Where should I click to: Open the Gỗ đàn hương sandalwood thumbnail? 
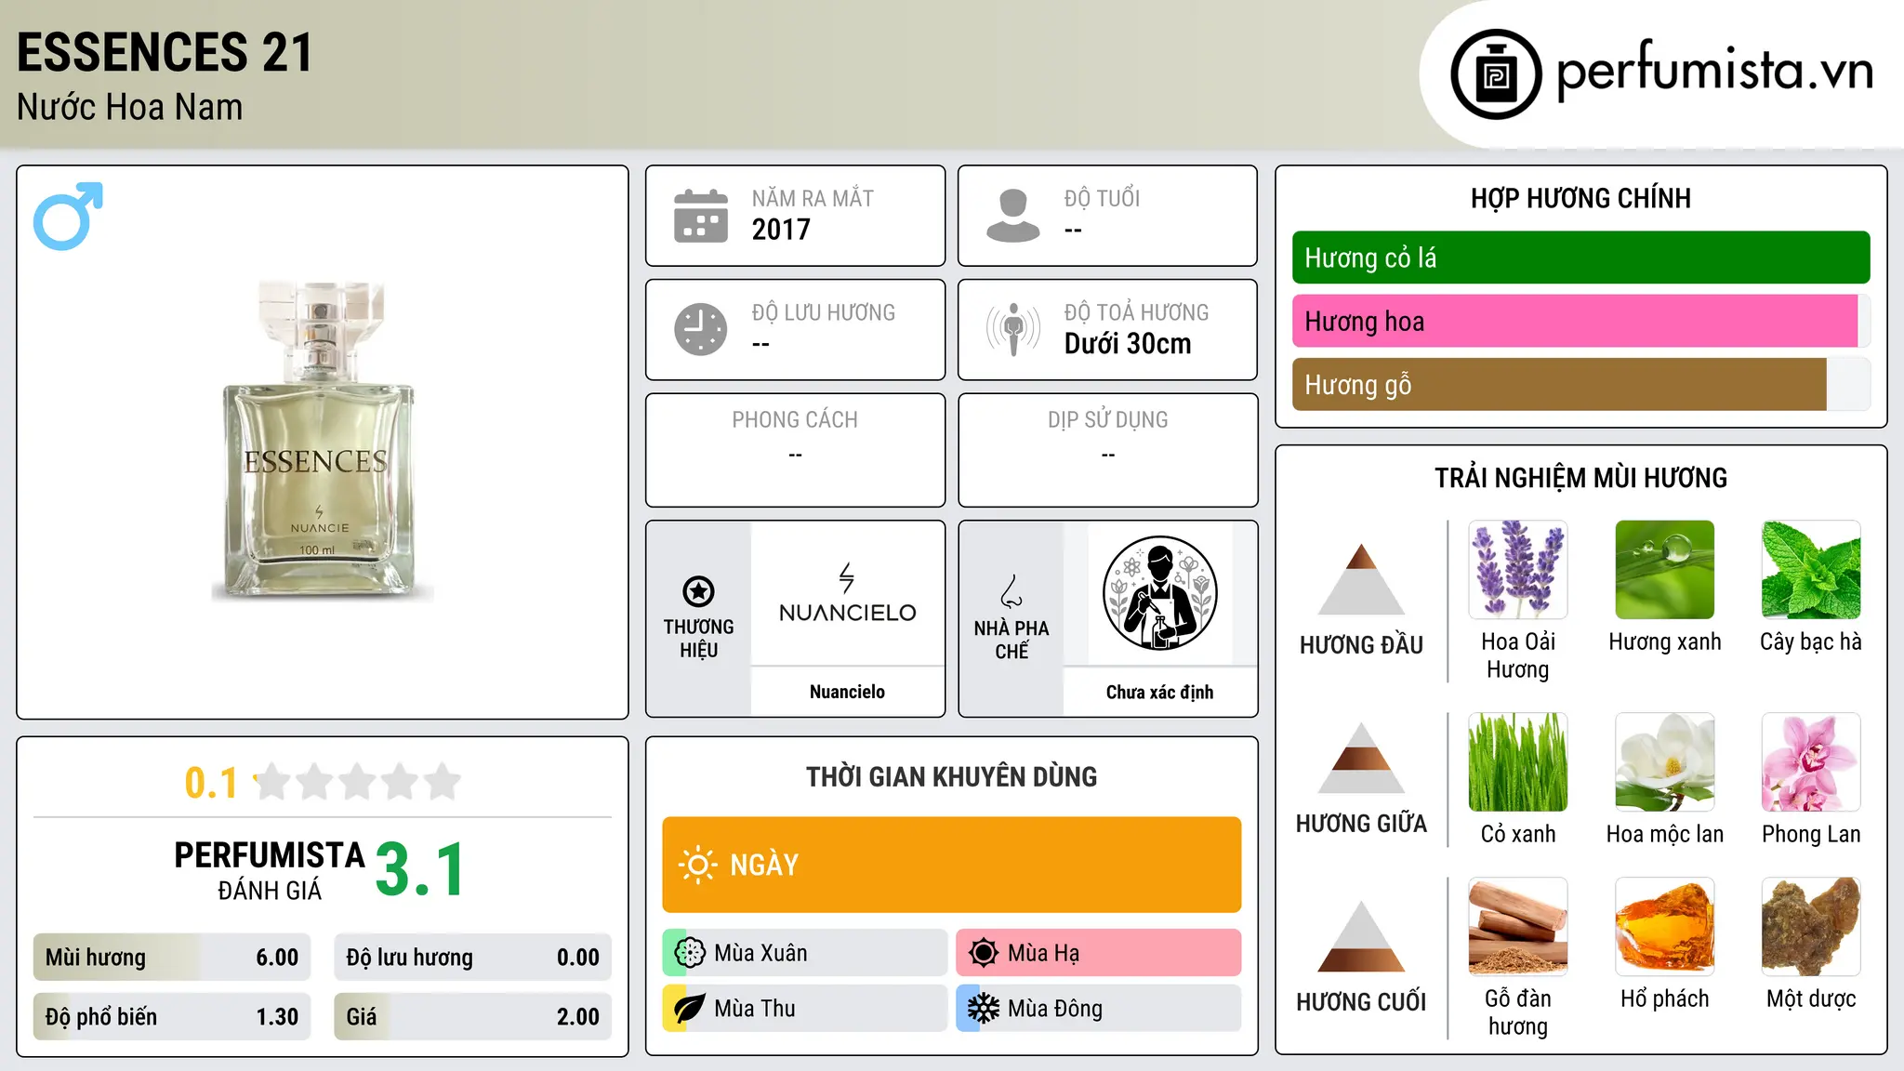click(1518, 927)
